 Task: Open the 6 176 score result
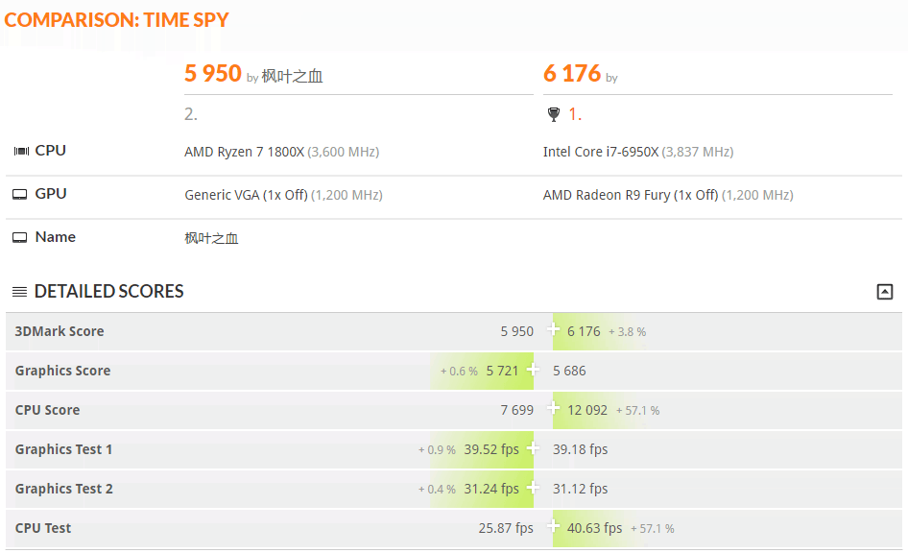(x=571, y=74)
